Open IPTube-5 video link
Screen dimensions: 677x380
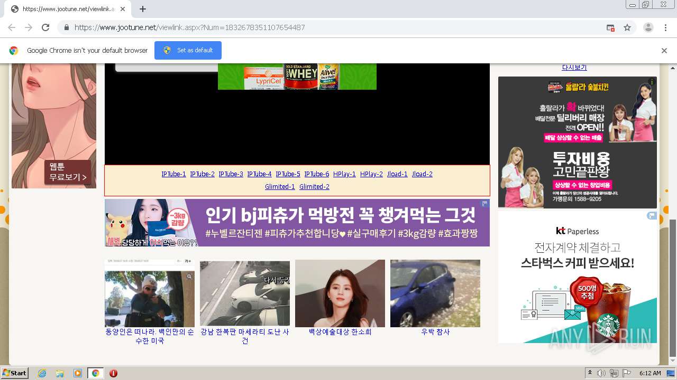(x=288, y=174)
